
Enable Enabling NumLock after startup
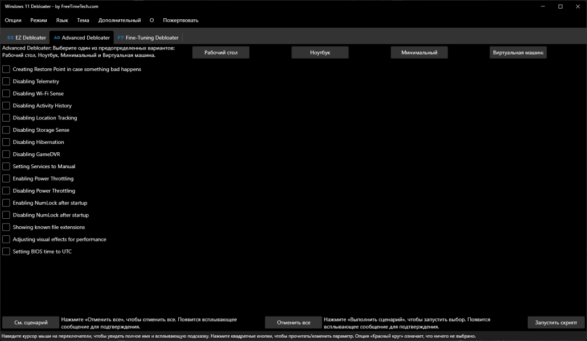[x=6, y=203]
